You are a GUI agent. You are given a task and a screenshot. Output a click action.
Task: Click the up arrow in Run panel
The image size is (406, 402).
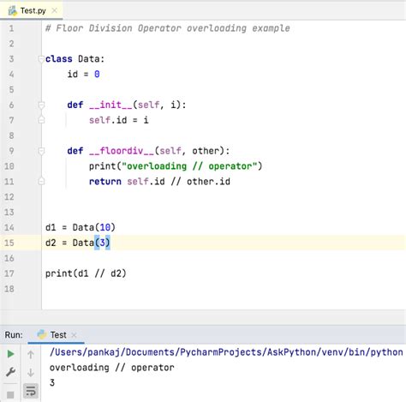pyautogui.click(x=31, y=355)
